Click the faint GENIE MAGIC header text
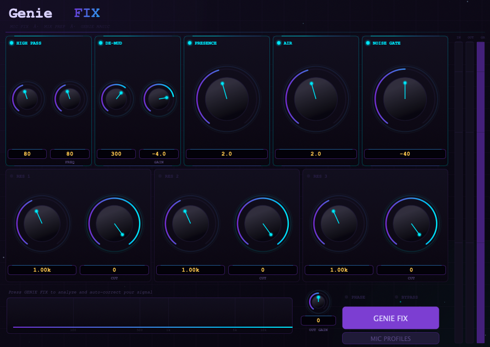The width and height of the screenshot is (490, 347). 95,26
